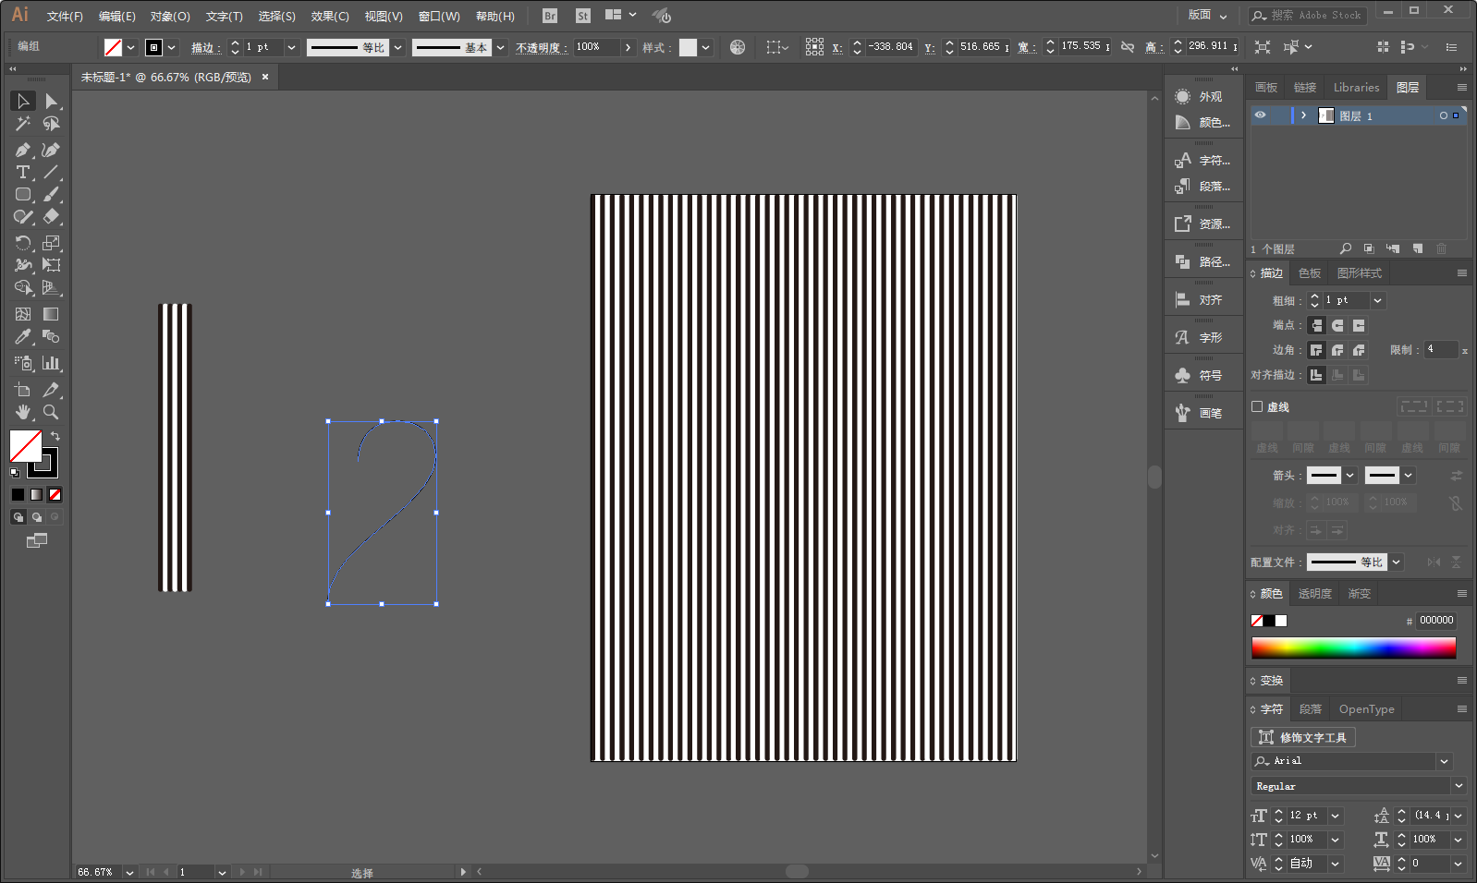Choose bevel join corner option
Viewport: 1477px width, 883px height.
[1359, 350]
